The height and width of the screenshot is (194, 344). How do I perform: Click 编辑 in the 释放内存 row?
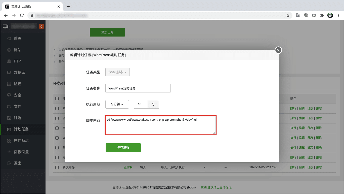(302, 167)
